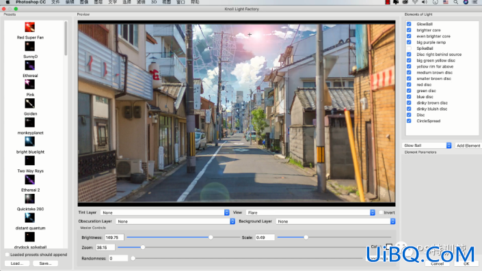Open the 编辑 menu
The image size is (482, 271).
pyautogui.click(x=70, y=2)
